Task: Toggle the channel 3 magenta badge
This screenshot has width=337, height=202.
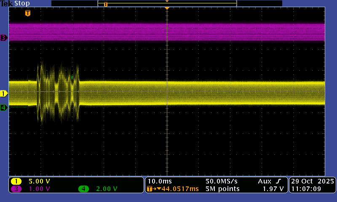Action: coord(16,189)
